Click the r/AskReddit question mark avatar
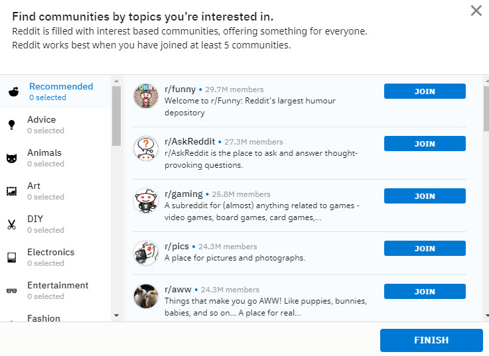This screenshot has width=489, height=356. [x=145, y=148]
